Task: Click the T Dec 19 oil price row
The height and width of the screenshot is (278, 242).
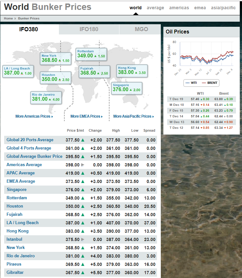Action: tap(202, 99)
